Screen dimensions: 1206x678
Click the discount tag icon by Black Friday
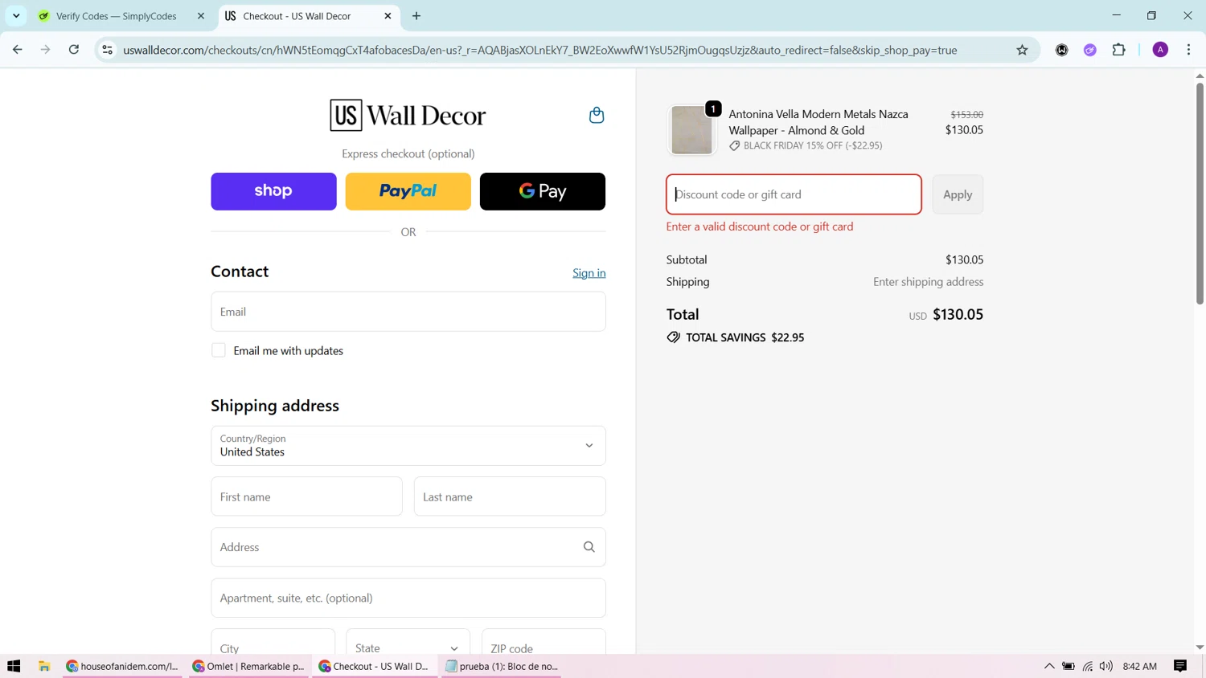[x=734, y=146]
